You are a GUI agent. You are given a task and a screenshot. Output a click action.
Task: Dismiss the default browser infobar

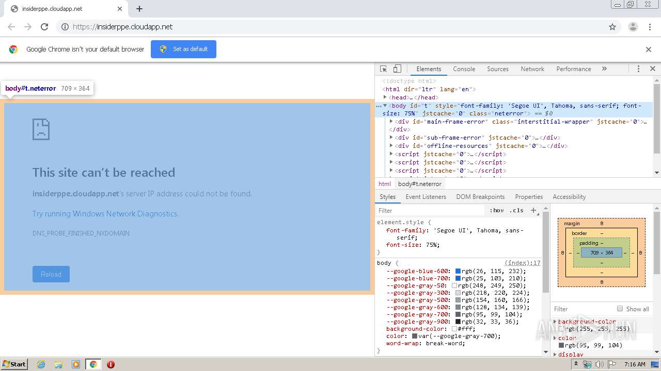tap(649, 49)
